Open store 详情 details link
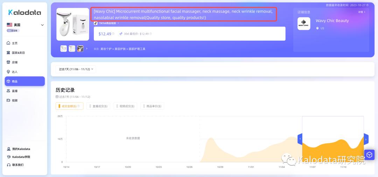Viewport: 378px width, 177px height. coord(362,12)
